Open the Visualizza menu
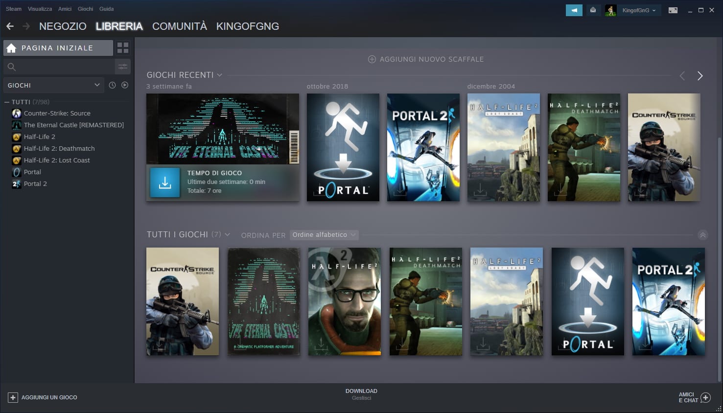Viewport: 723px width, 413px height. coord(40,9)
